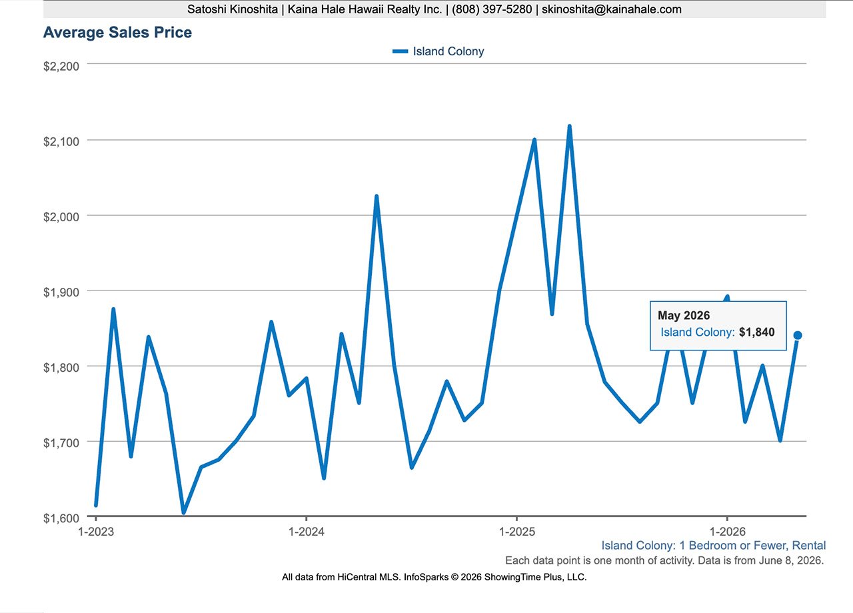Click the 1-2025 x-axis label
The height and width of the screenshot is (613, 853).
coord(516,532)
